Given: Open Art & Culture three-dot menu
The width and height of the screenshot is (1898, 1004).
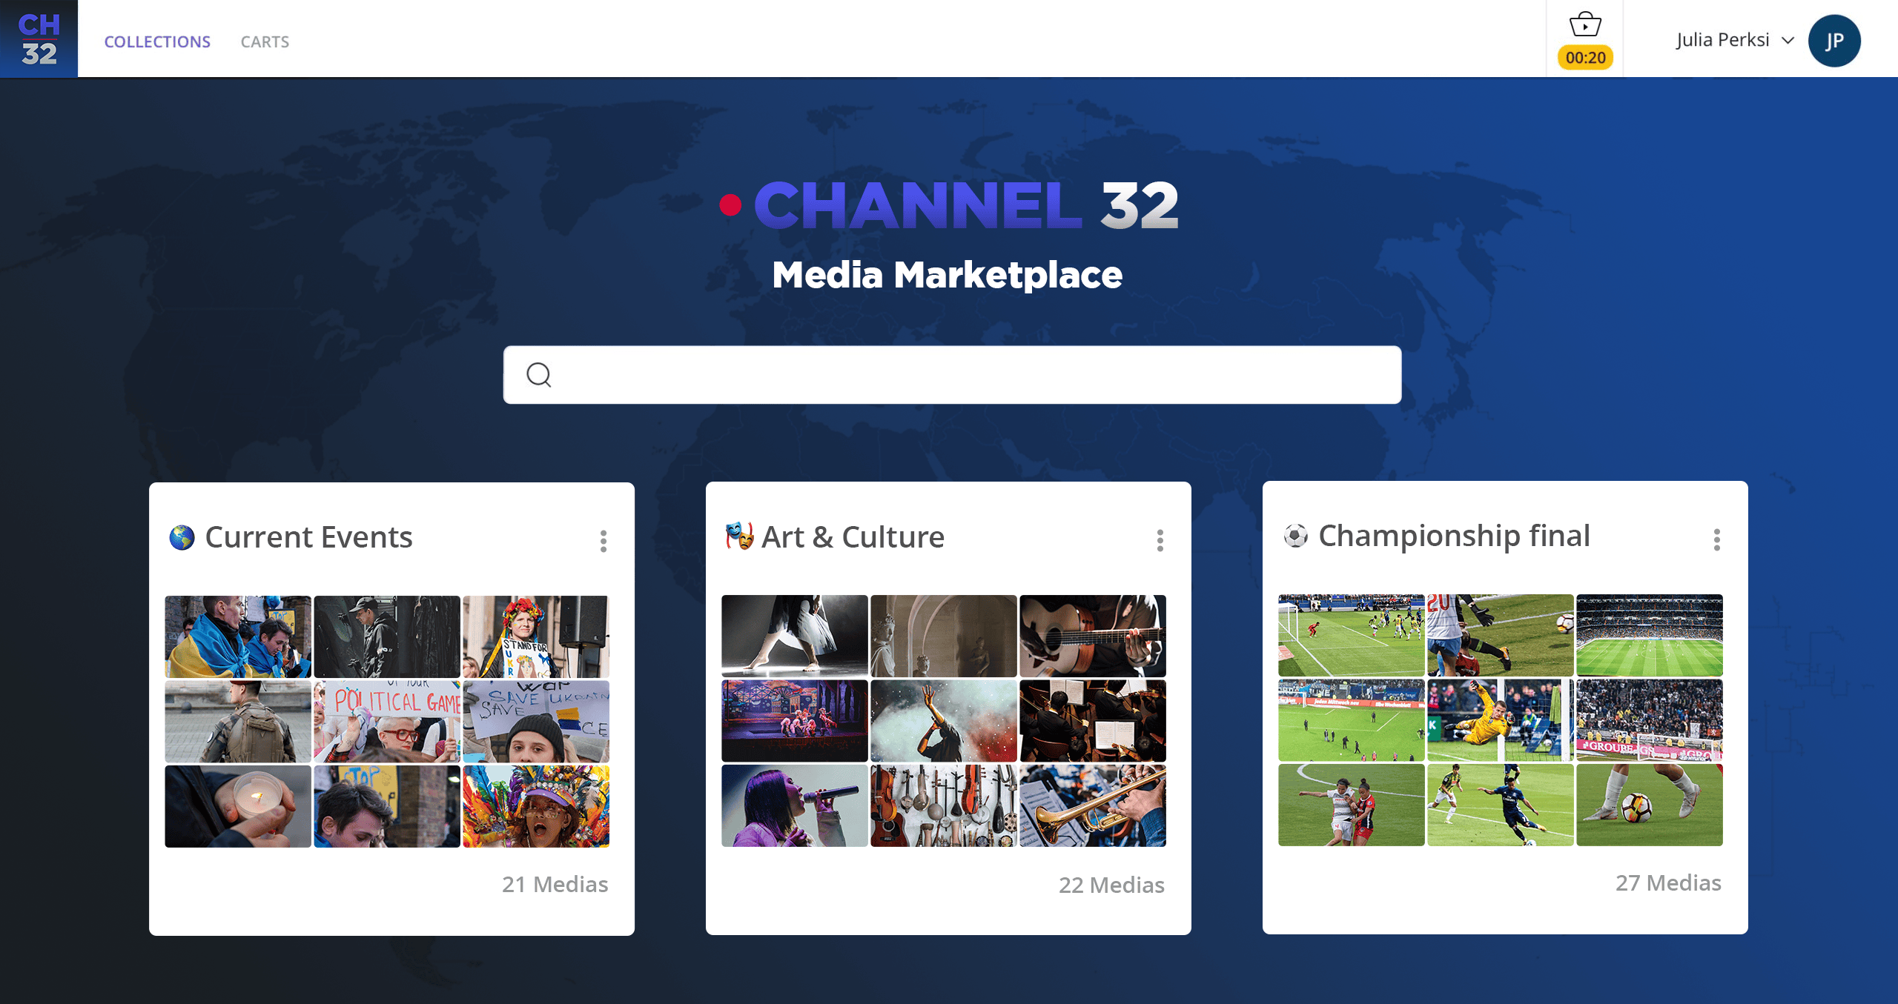Looking at the screenshot, I should [x=1160, y=540].
